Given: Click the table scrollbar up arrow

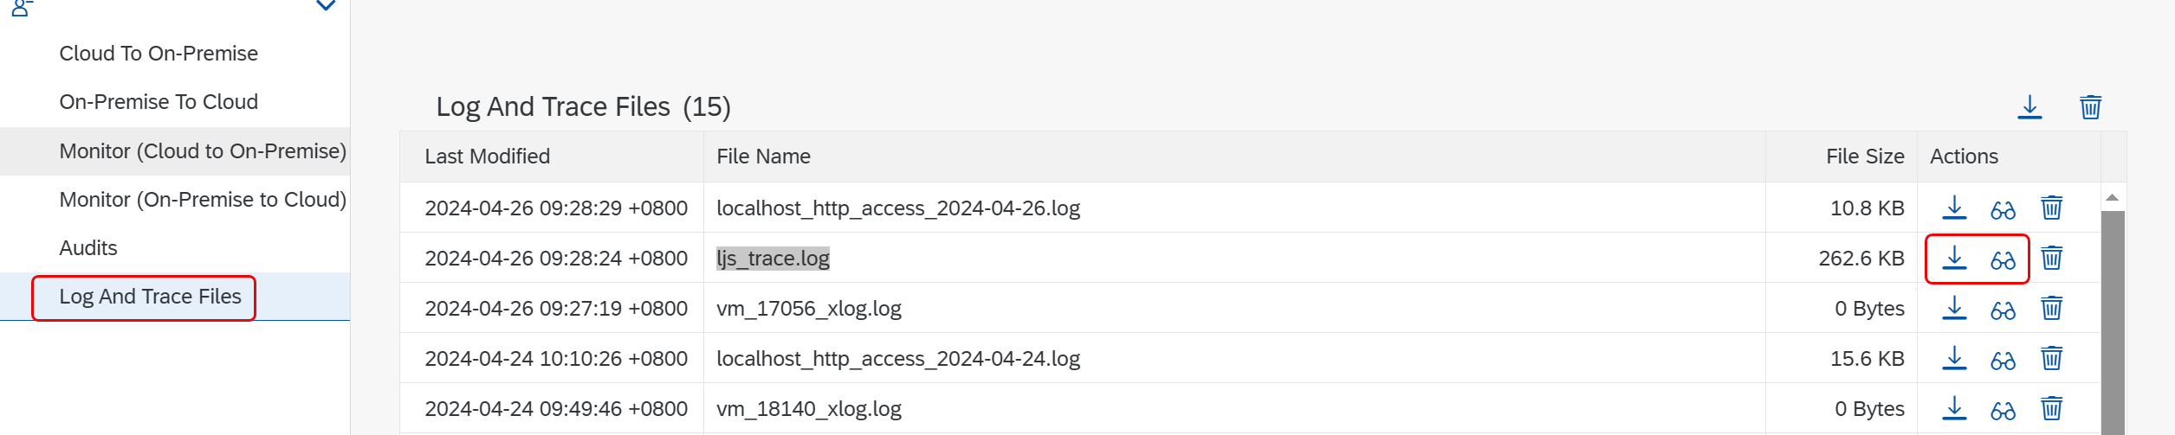Looking at the screenshot, I should [x=2112, y=198].
